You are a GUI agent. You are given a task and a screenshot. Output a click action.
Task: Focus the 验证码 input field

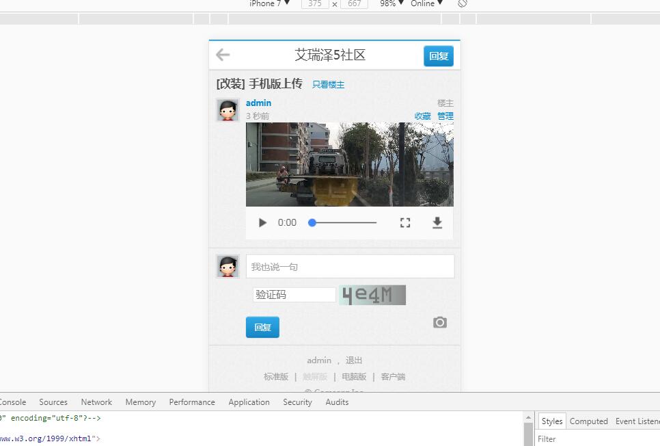pyautogui.click(x=294, y=295)
